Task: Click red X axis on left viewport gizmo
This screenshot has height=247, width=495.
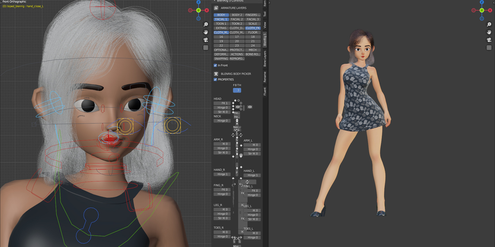Action: (x=207, y=10)
